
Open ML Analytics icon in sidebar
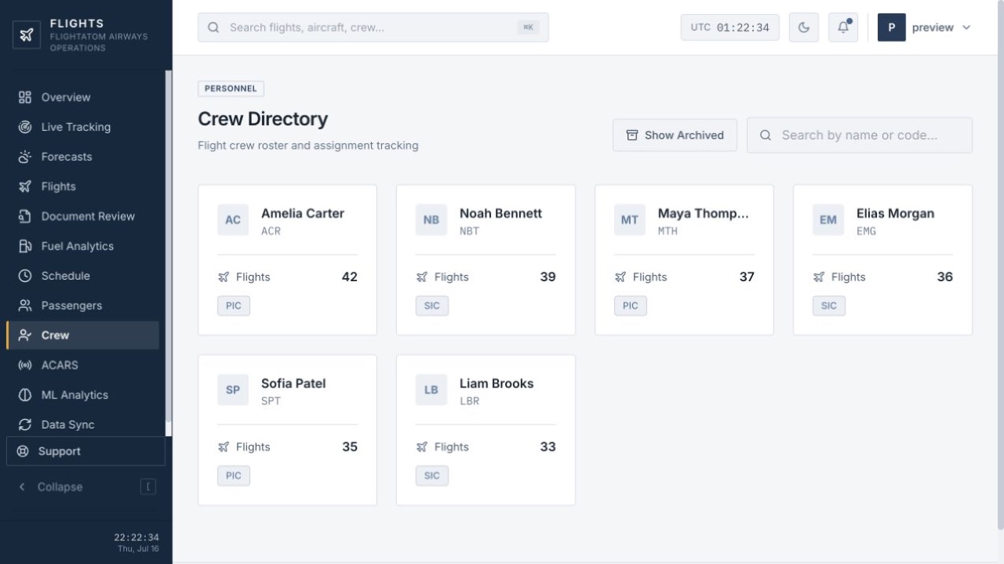25,395
